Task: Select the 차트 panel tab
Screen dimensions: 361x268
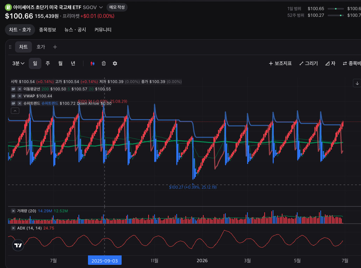Action: point(23,47)
